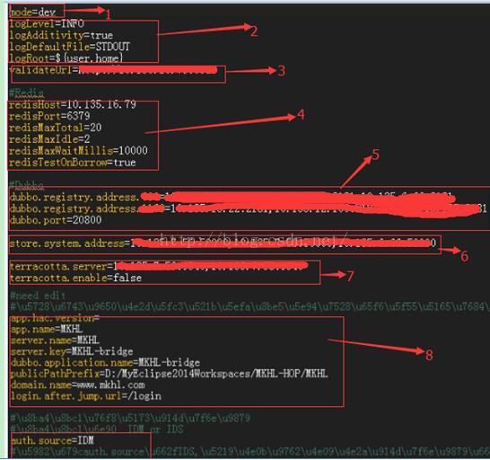Click the dubbo.application.name=MKHL-bridge line
This screenshot has width=490, height=460.
[105, 363]
